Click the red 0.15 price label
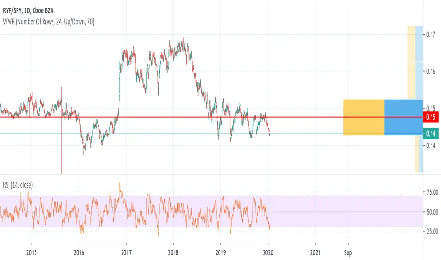Viewport: 441px width, 260px height. coord(431,117)
